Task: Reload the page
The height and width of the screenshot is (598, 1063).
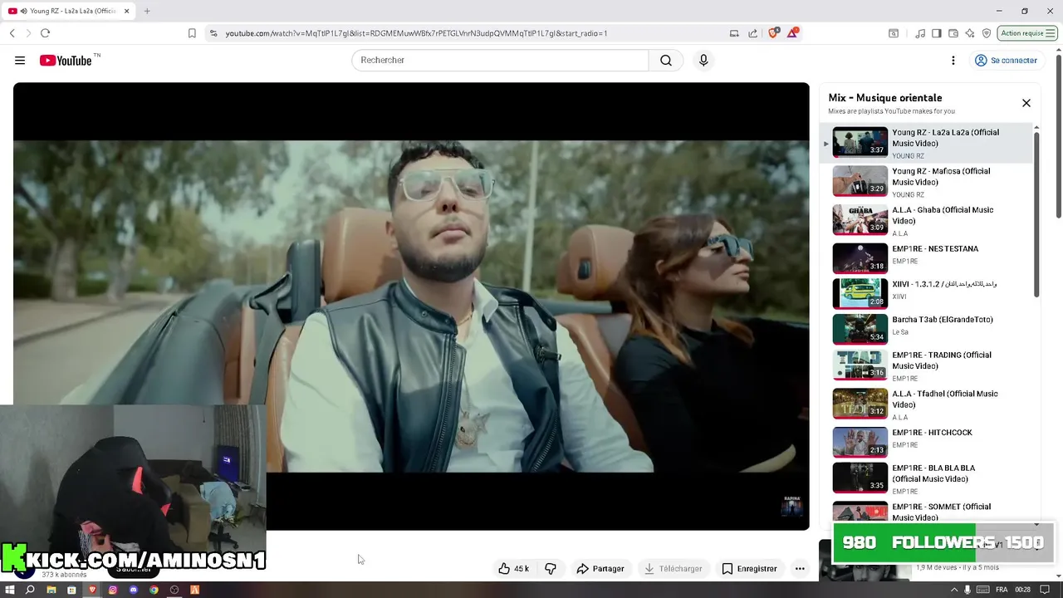Action: pos(45,33)
